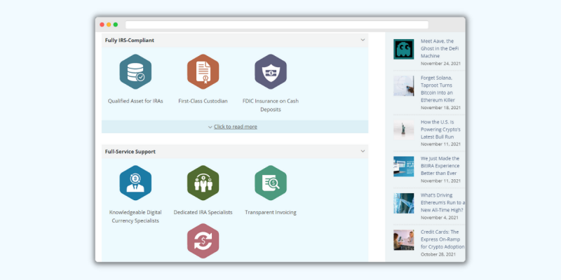
Task: Open the Credit Cards article thumbnail
Action: (x=404, y=240)
